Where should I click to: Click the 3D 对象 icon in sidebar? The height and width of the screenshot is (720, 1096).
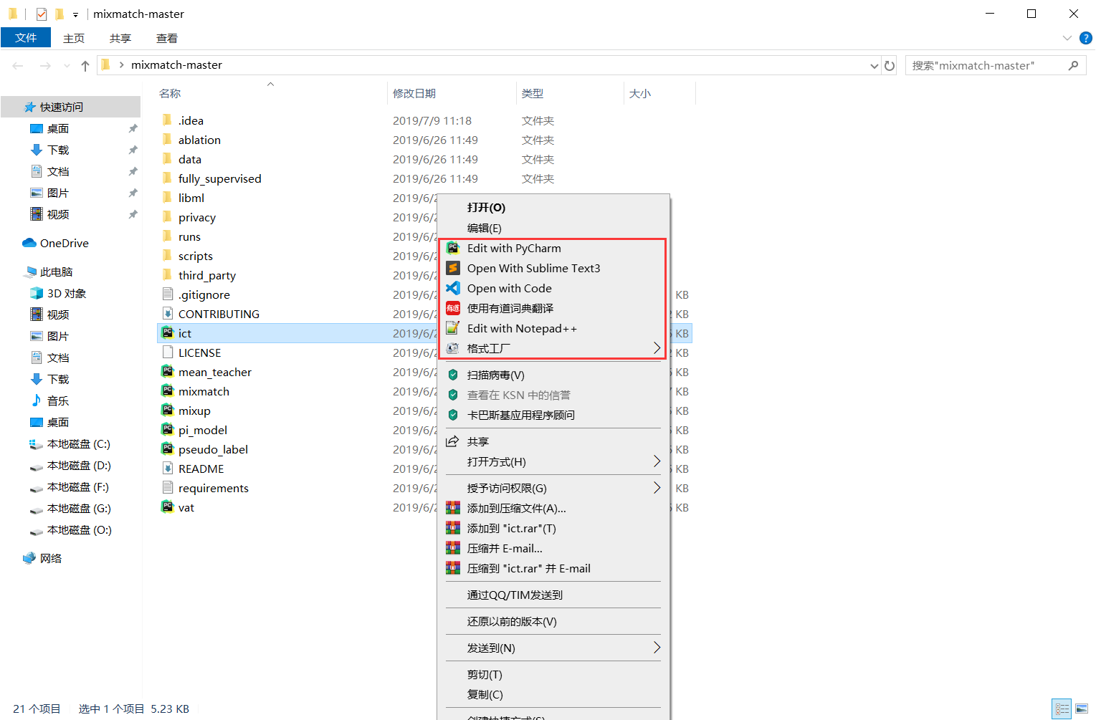coord(37,293)
